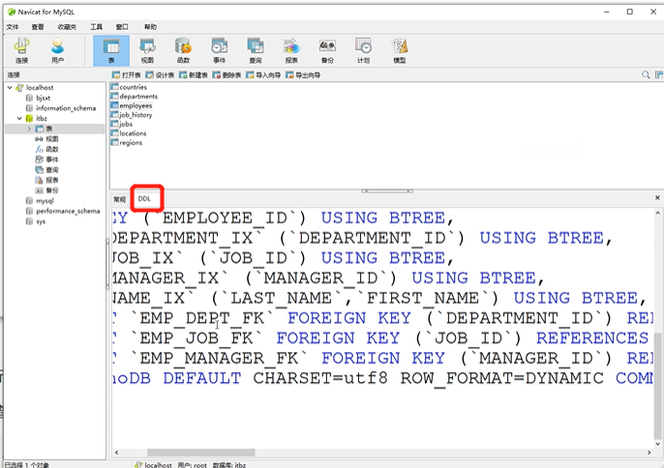Expand the 表 node under itbz

click(x=29, y=129)
